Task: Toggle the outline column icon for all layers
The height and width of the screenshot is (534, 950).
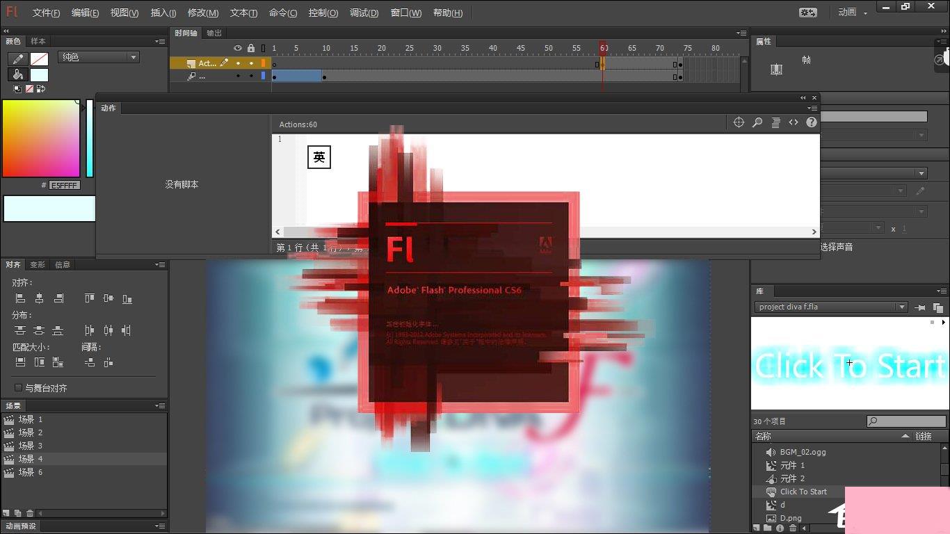Action: pos(264,48)
